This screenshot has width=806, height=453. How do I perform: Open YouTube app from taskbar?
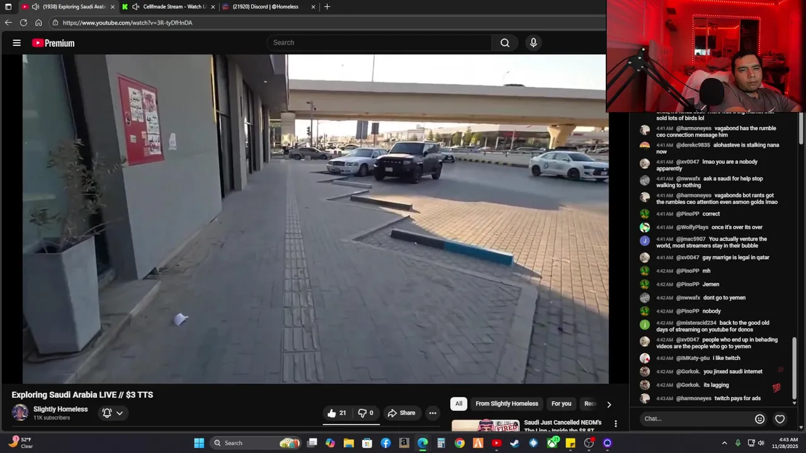click(496, 443)
